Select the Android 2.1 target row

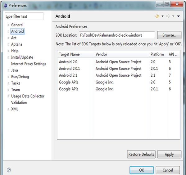click(x=118, y=75)
